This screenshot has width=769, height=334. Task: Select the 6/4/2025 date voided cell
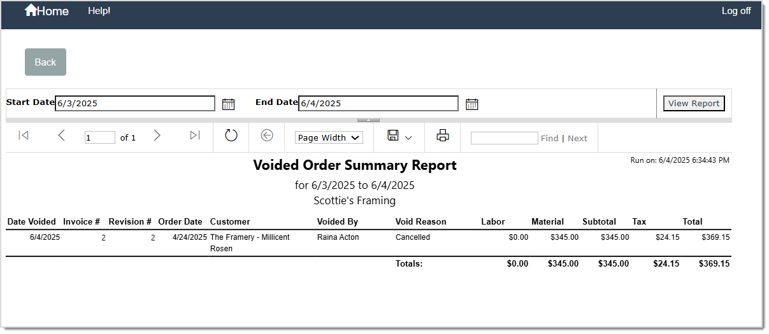[x=45, y=237]
